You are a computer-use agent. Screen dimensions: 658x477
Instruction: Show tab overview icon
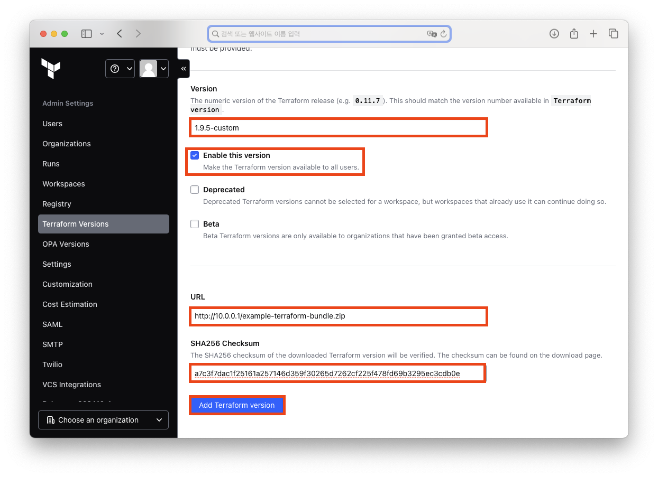(x=614, y=34)
